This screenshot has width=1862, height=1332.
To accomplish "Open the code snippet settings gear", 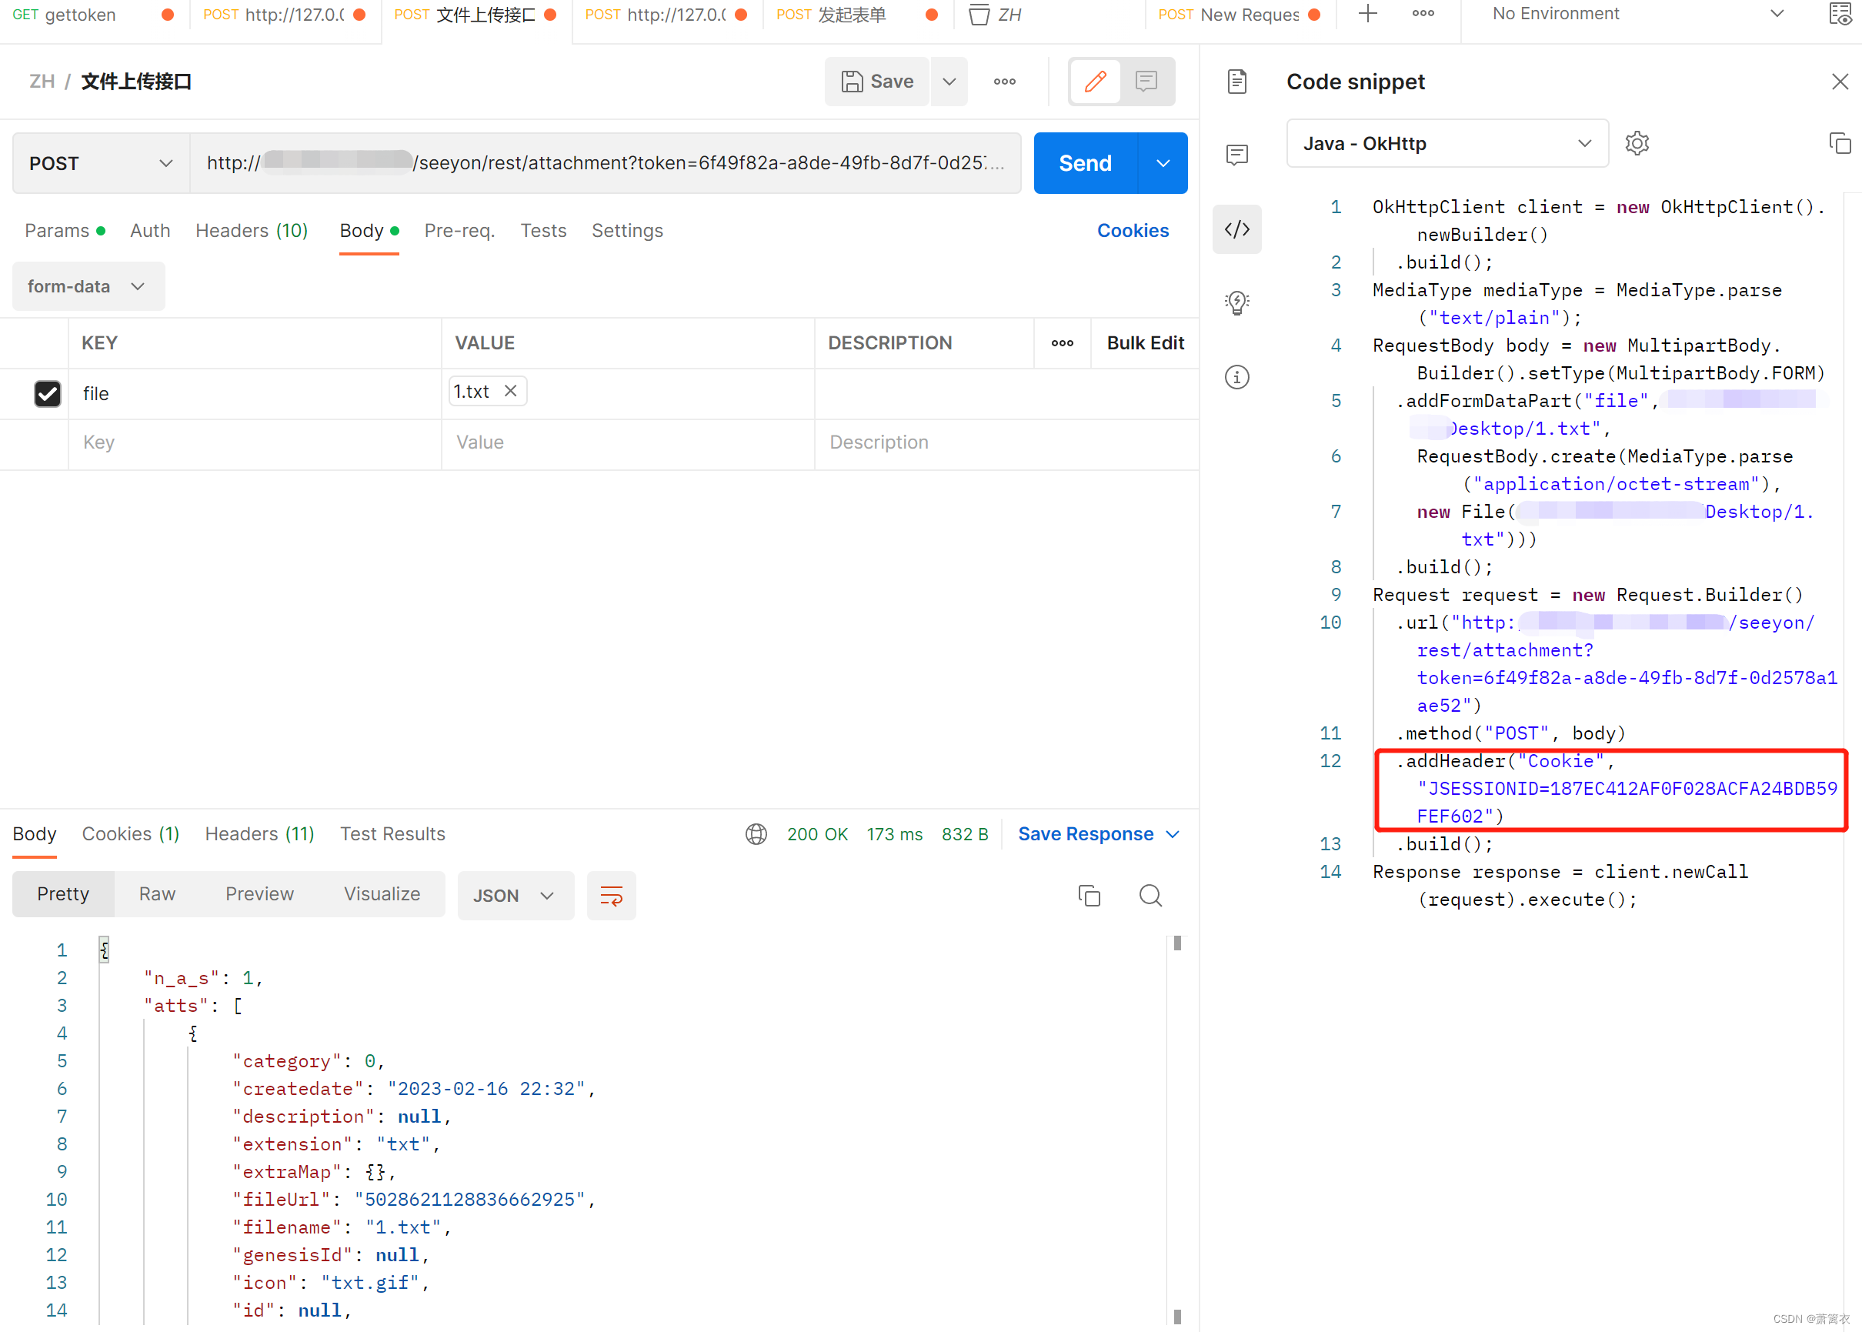I will (x=1637, y=144).
